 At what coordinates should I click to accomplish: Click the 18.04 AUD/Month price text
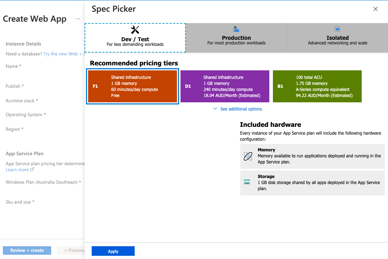pos(232,96)
